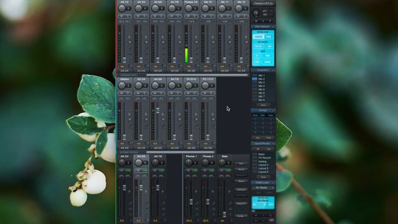Click pan knob of Pioneer AS channel

(x=188, y=8)
